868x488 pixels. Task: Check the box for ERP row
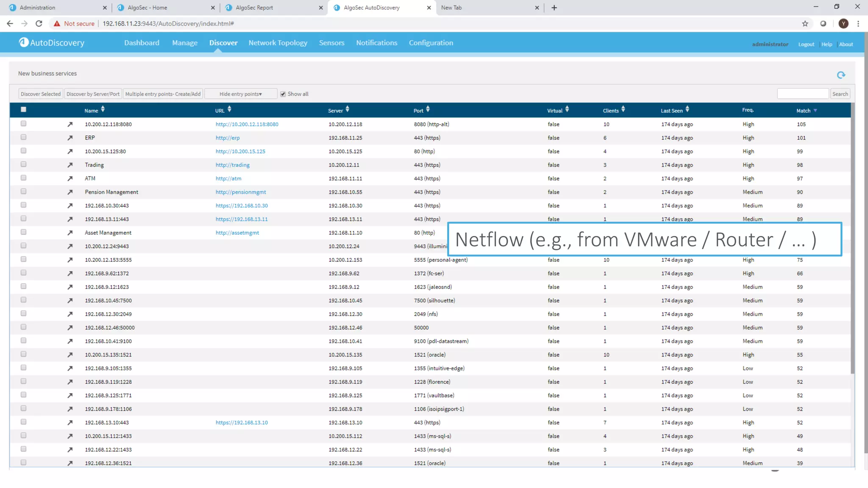pyautogui.click(x=23, y=137)
